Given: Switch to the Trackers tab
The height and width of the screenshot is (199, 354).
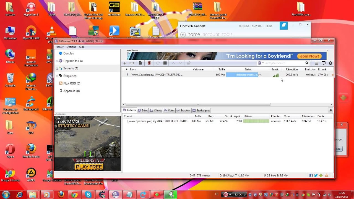Looking at the screenshot, I should 183,110.
